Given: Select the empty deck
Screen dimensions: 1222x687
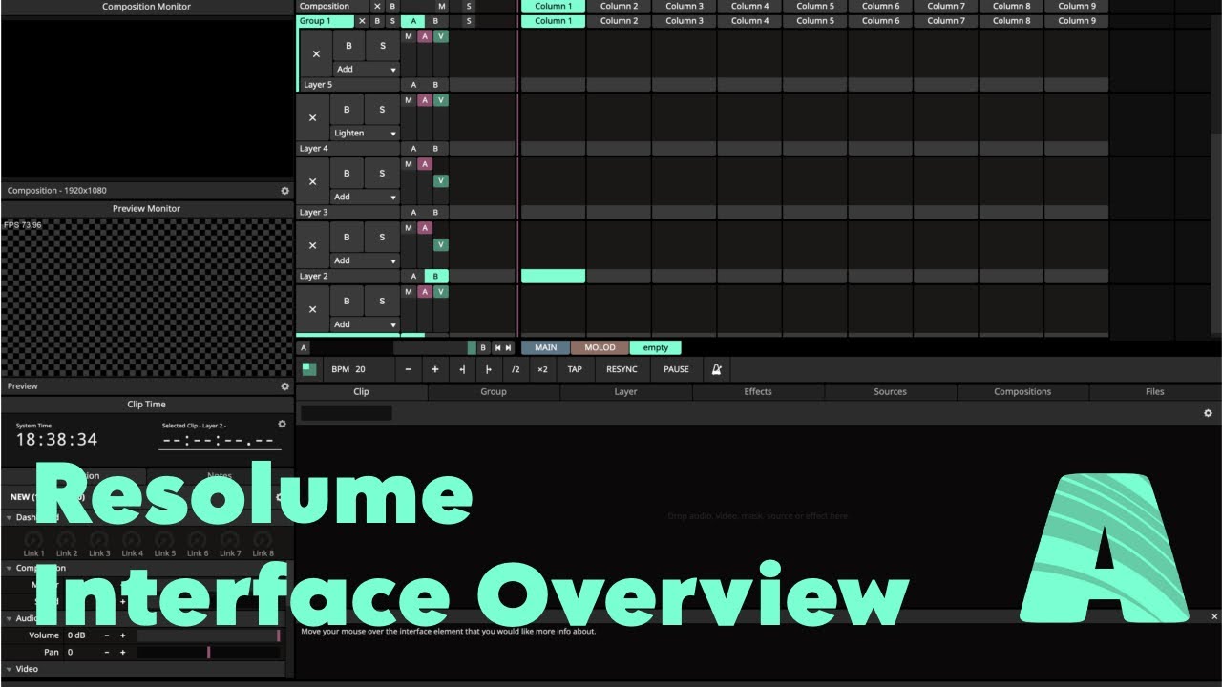Looking at the screenshot, I should pyautogui.click(x=656, y=348).
